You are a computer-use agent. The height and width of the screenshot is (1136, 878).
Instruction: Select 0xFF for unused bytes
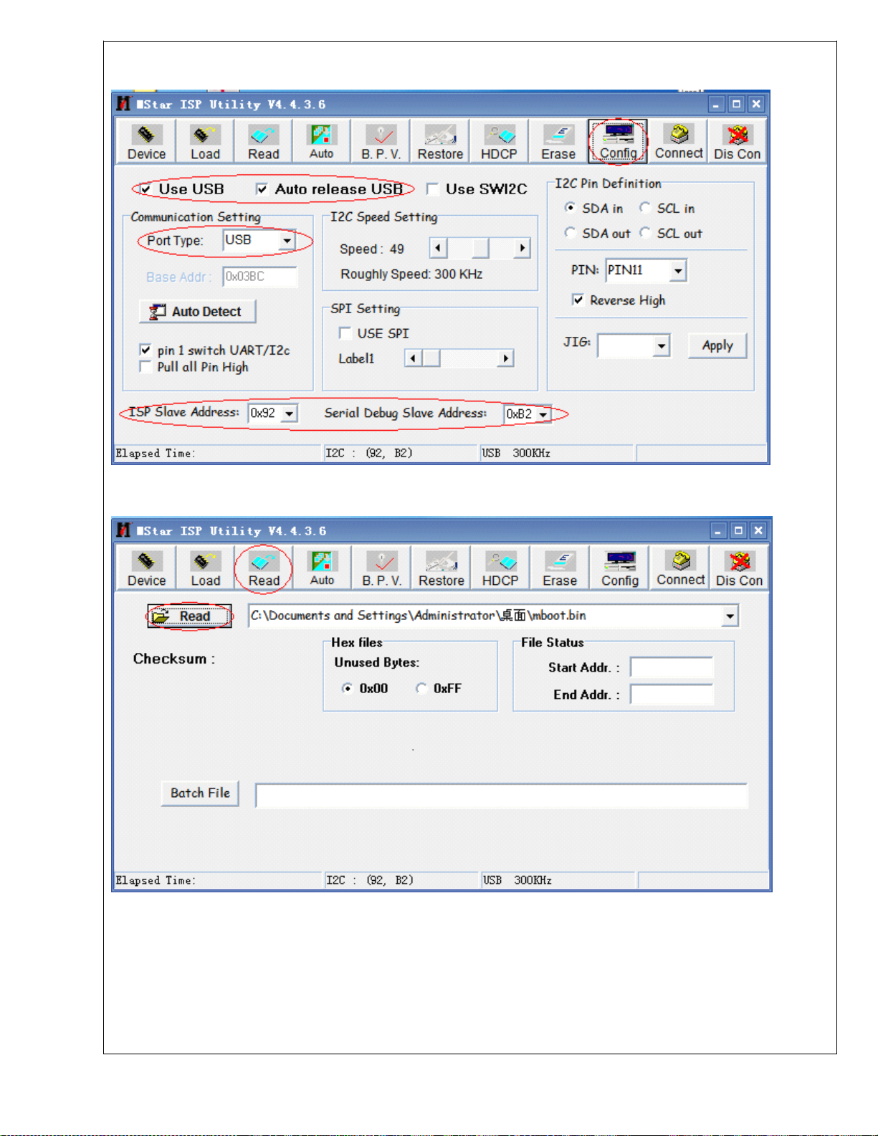click(x=421, y=689)
